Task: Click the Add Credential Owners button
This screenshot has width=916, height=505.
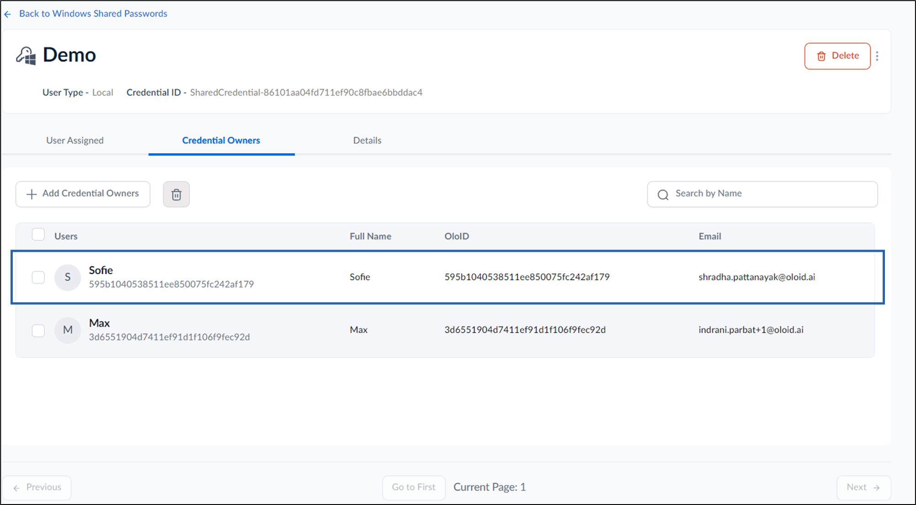Action: click(83, 194)
